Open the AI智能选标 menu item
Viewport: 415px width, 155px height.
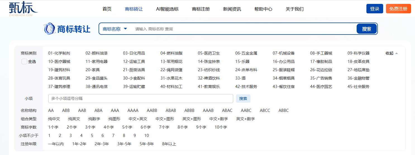167,9
